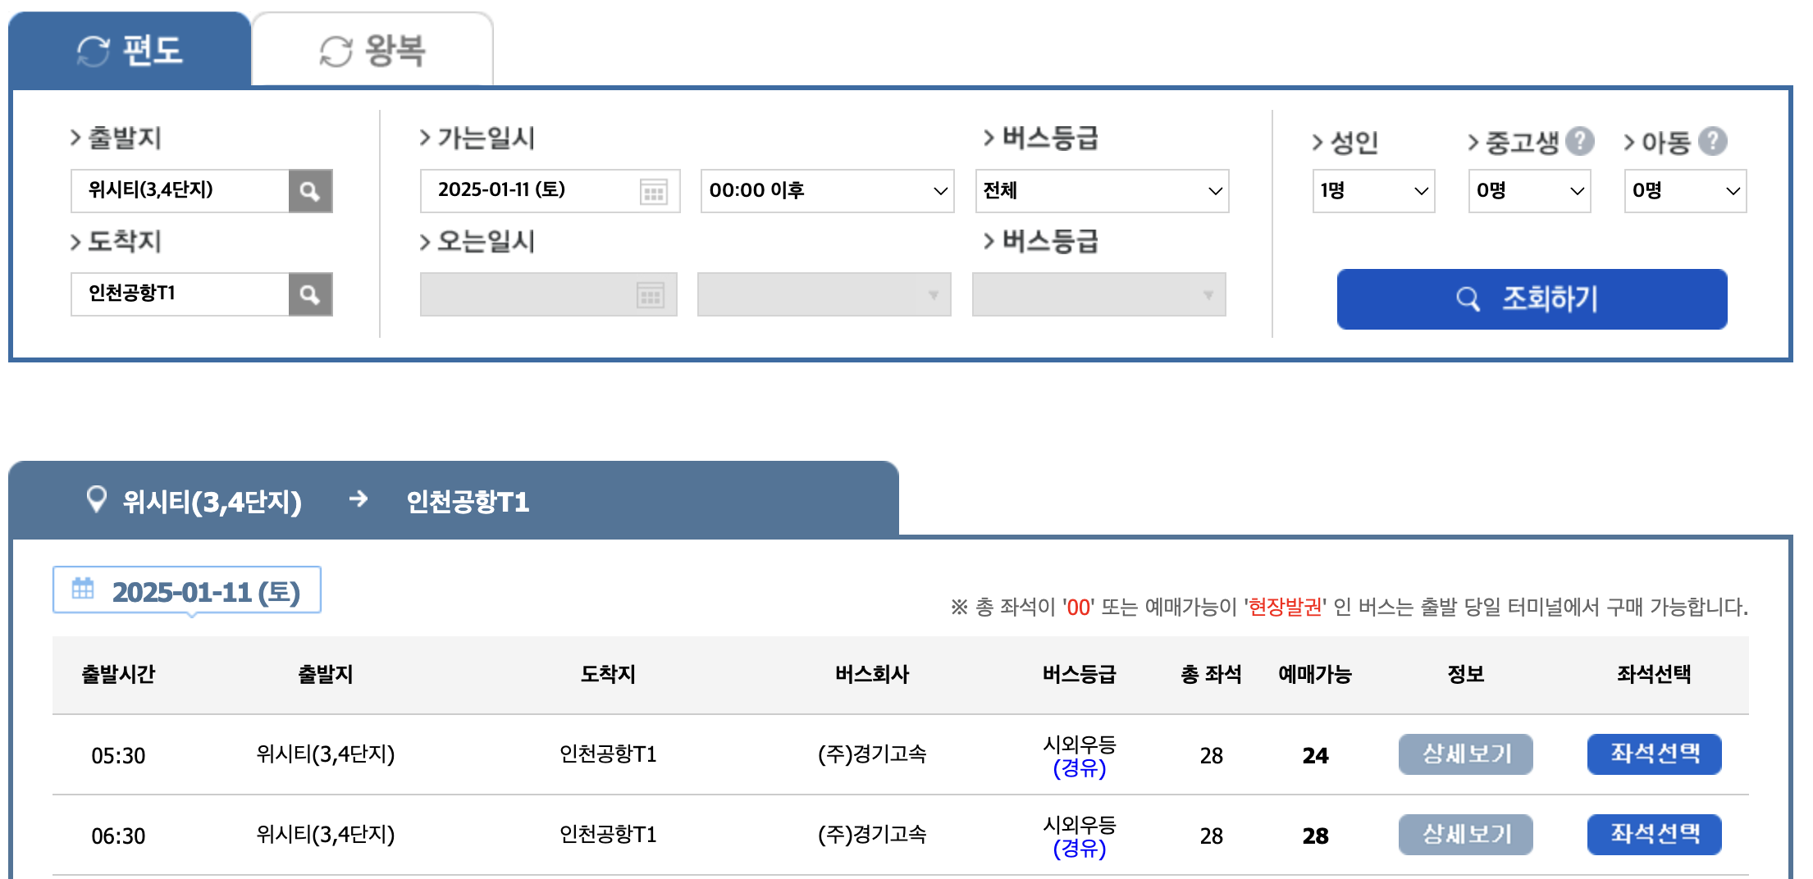
Task: Click 상세보기 for the 05:30 bus
Action: tap(1465, 754)
